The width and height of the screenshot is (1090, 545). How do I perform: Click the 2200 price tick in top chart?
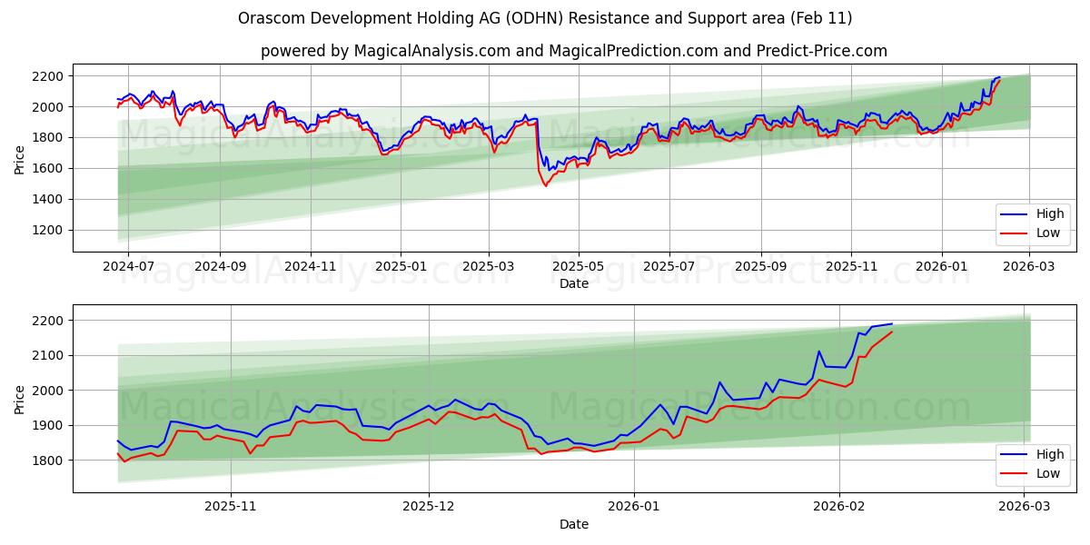[49, 76]
